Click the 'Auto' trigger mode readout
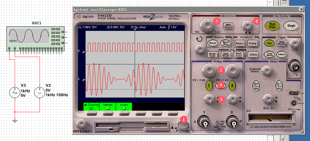The width and height of the screenshot is (310, 141). pyautogui.click(x=162, y=27)
